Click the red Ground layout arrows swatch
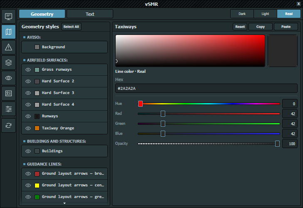This screenshot has width=303, height=208. (37, 173)
